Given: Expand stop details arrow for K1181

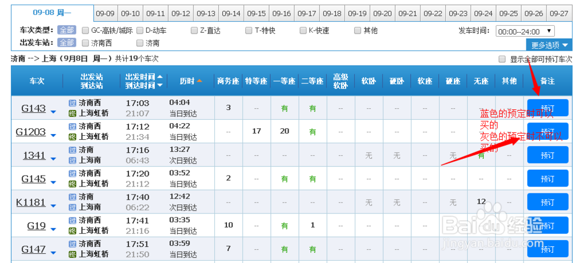Looking at the screenshot, I should 53,206.
